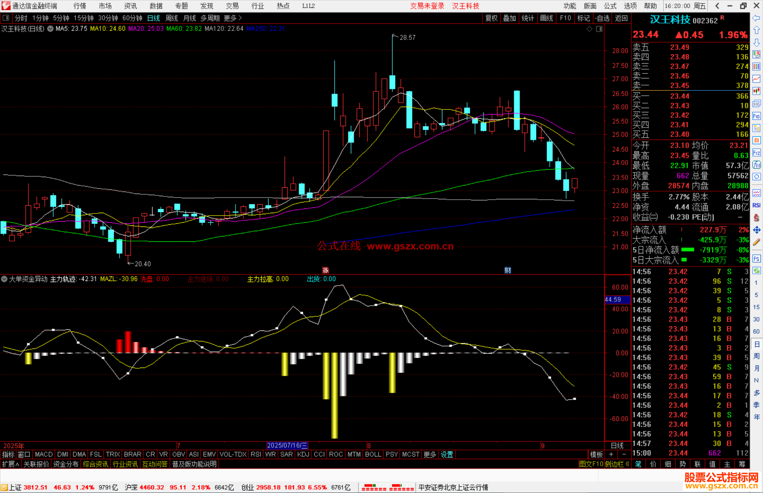This screenshot has height=493, width=763.
Task: Open the 资金分布 bottom tab
Action: (x=66, y=464)
